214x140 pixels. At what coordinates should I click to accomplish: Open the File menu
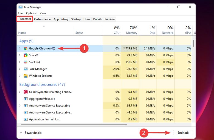pos(21,13)
